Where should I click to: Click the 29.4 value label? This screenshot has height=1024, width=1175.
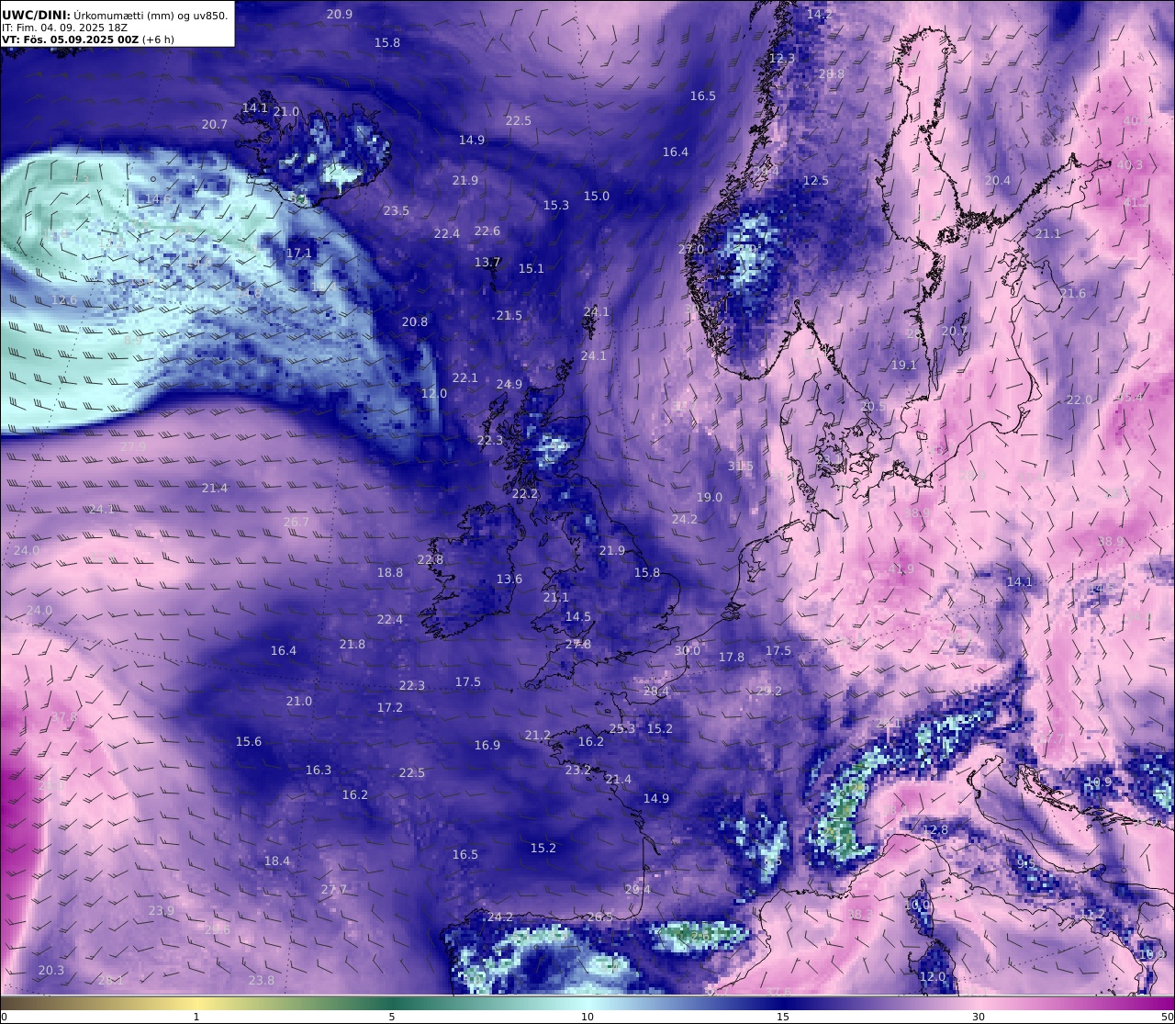637,890
